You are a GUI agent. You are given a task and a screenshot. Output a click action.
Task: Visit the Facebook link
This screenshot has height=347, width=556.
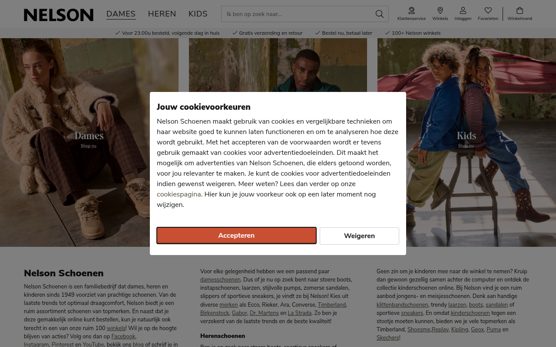point(123,337)
